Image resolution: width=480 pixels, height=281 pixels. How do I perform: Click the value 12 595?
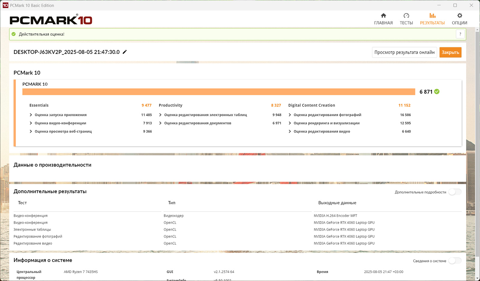click(405, 123)
